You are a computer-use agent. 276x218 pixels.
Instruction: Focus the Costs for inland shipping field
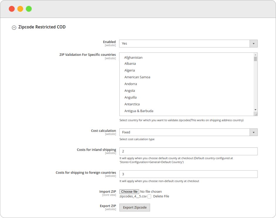point(188,151)
